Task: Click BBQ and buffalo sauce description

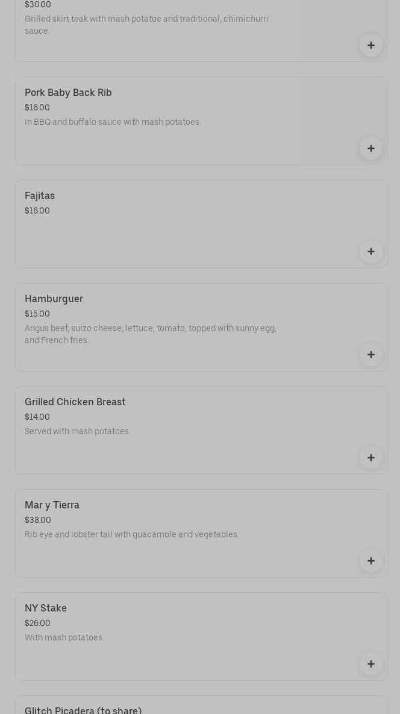Action: (113, 122)
